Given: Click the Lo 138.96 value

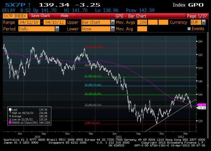Looking at the screenshot, I should point(107,11).
